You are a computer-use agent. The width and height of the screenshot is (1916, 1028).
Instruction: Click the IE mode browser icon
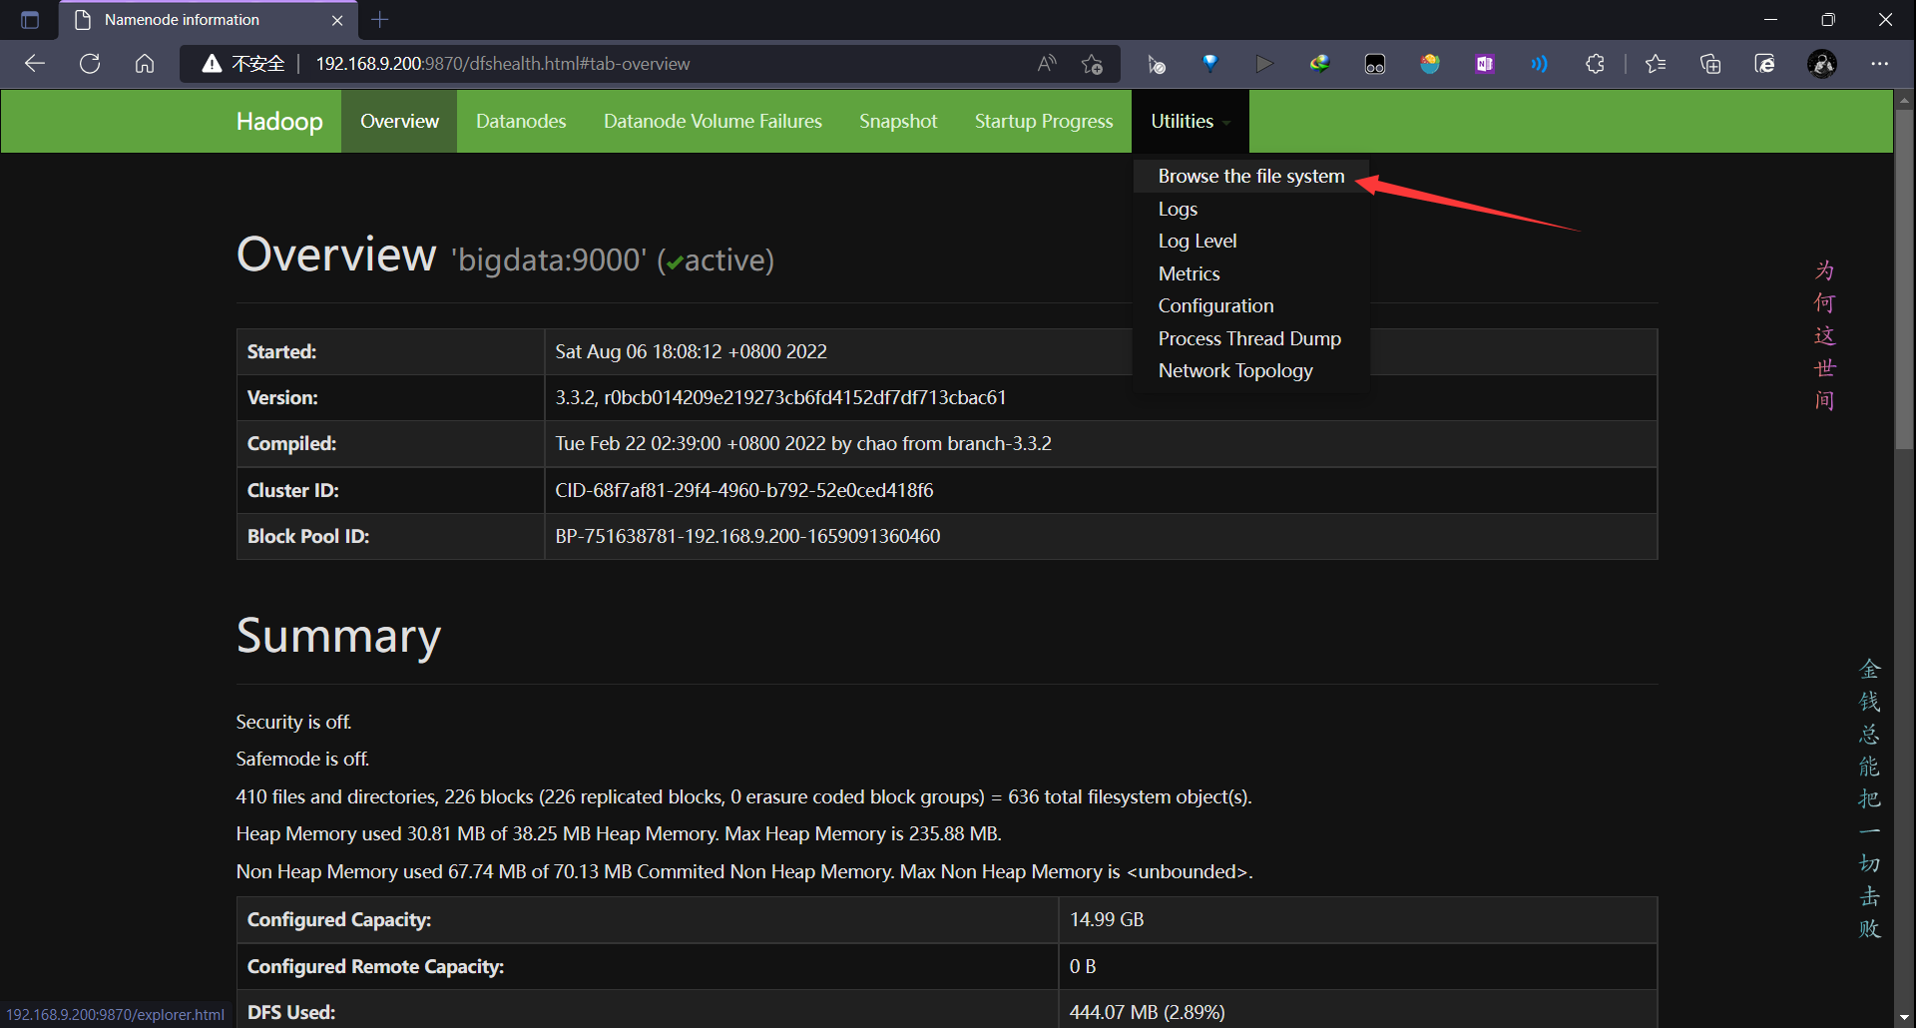tap(1765, 64)
